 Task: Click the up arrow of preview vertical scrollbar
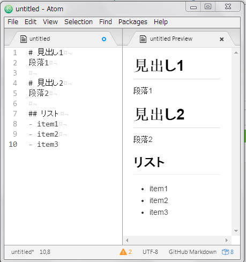(x=236, y=53)
